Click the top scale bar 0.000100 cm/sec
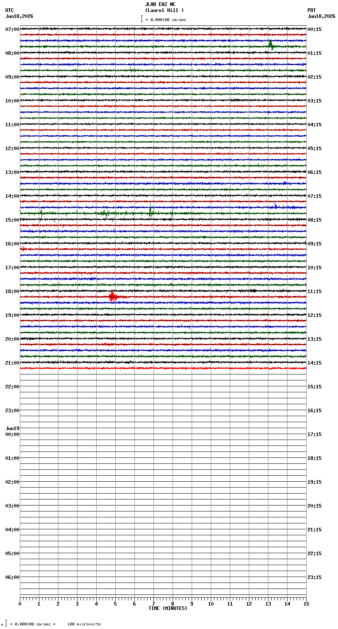The image size is (338, 629). tap(163, 19)
